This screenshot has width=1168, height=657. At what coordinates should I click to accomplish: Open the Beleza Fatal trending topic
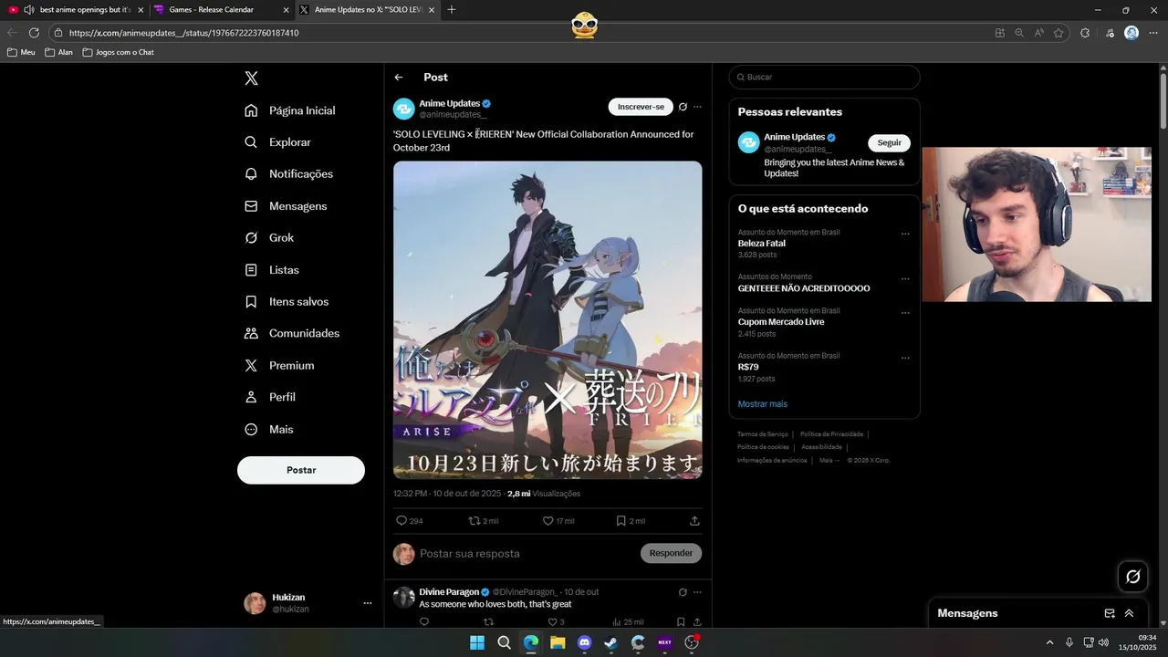coord(761,244)
